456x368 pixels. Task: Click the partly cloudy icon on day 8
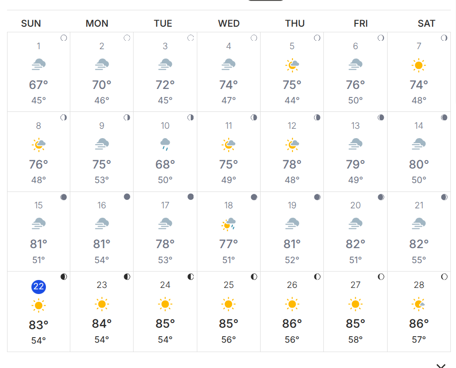point(38,145)
